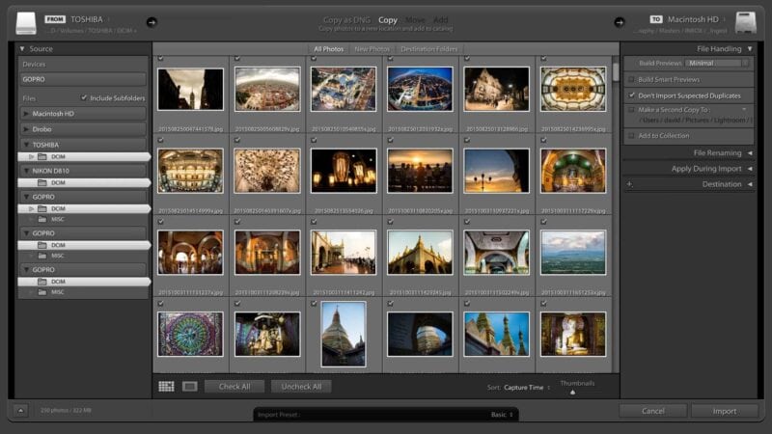
Task: Uncheck Don't Import Suspected Duplicates
Action: (631, 95)
